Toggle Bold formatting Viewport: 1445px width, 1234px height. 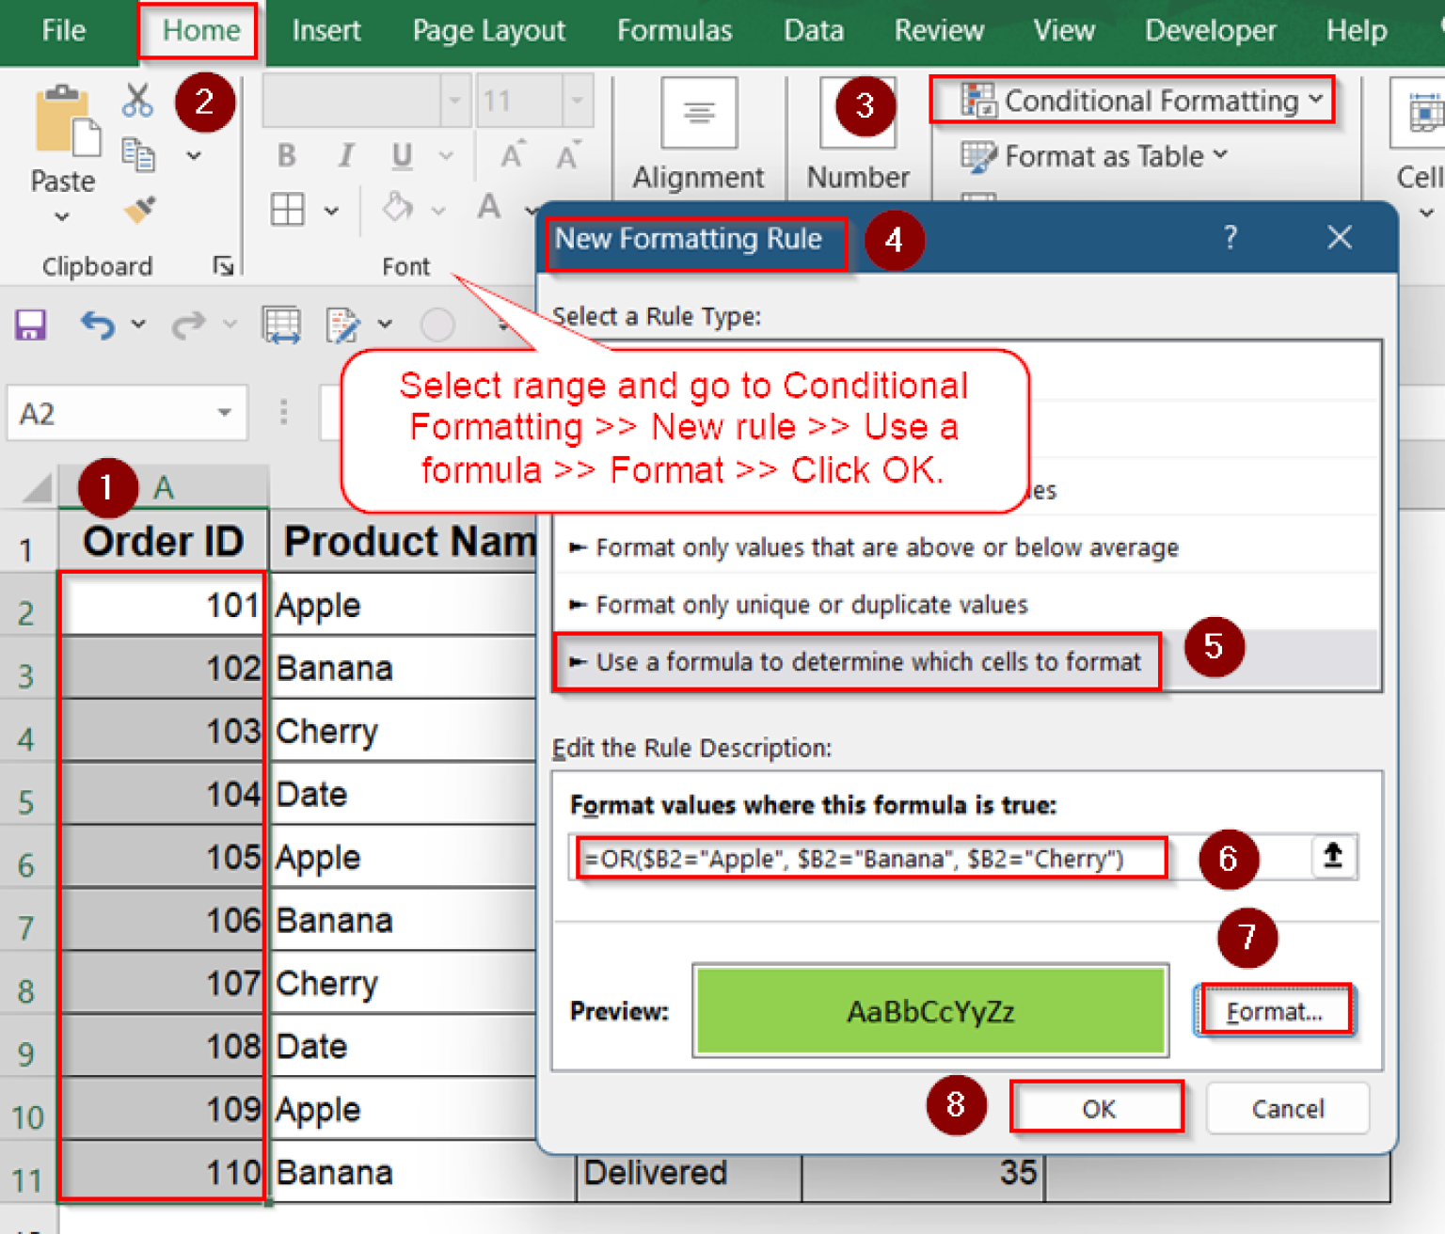point(287,155)
